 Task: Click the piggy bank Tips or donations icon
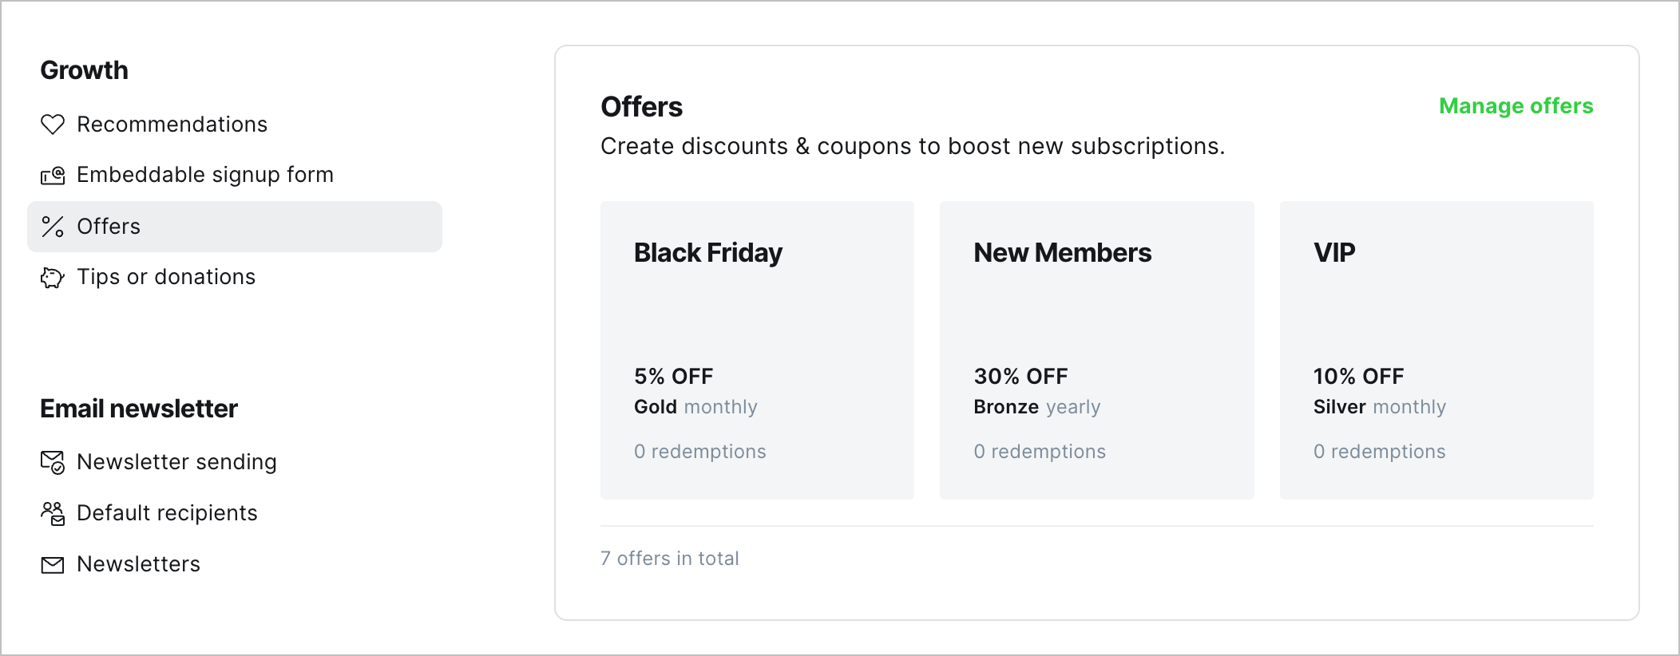coord(52,277)
